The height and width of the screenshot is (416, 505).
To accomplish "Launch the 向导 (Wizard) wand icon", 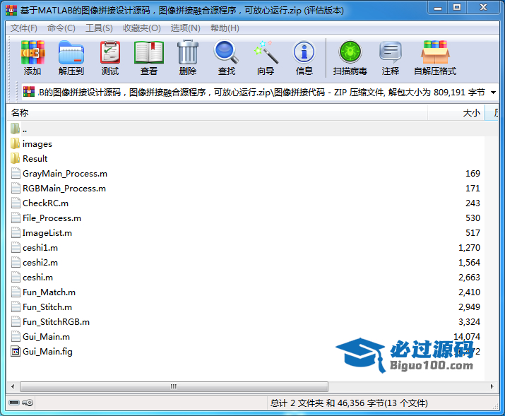I will coord(266,52).
